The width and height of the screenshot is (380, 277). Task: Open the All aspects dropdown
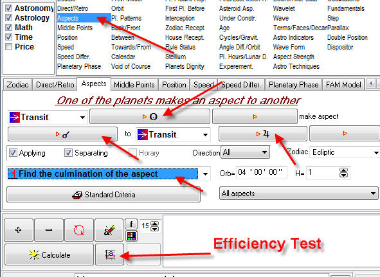tap(298, 193)
